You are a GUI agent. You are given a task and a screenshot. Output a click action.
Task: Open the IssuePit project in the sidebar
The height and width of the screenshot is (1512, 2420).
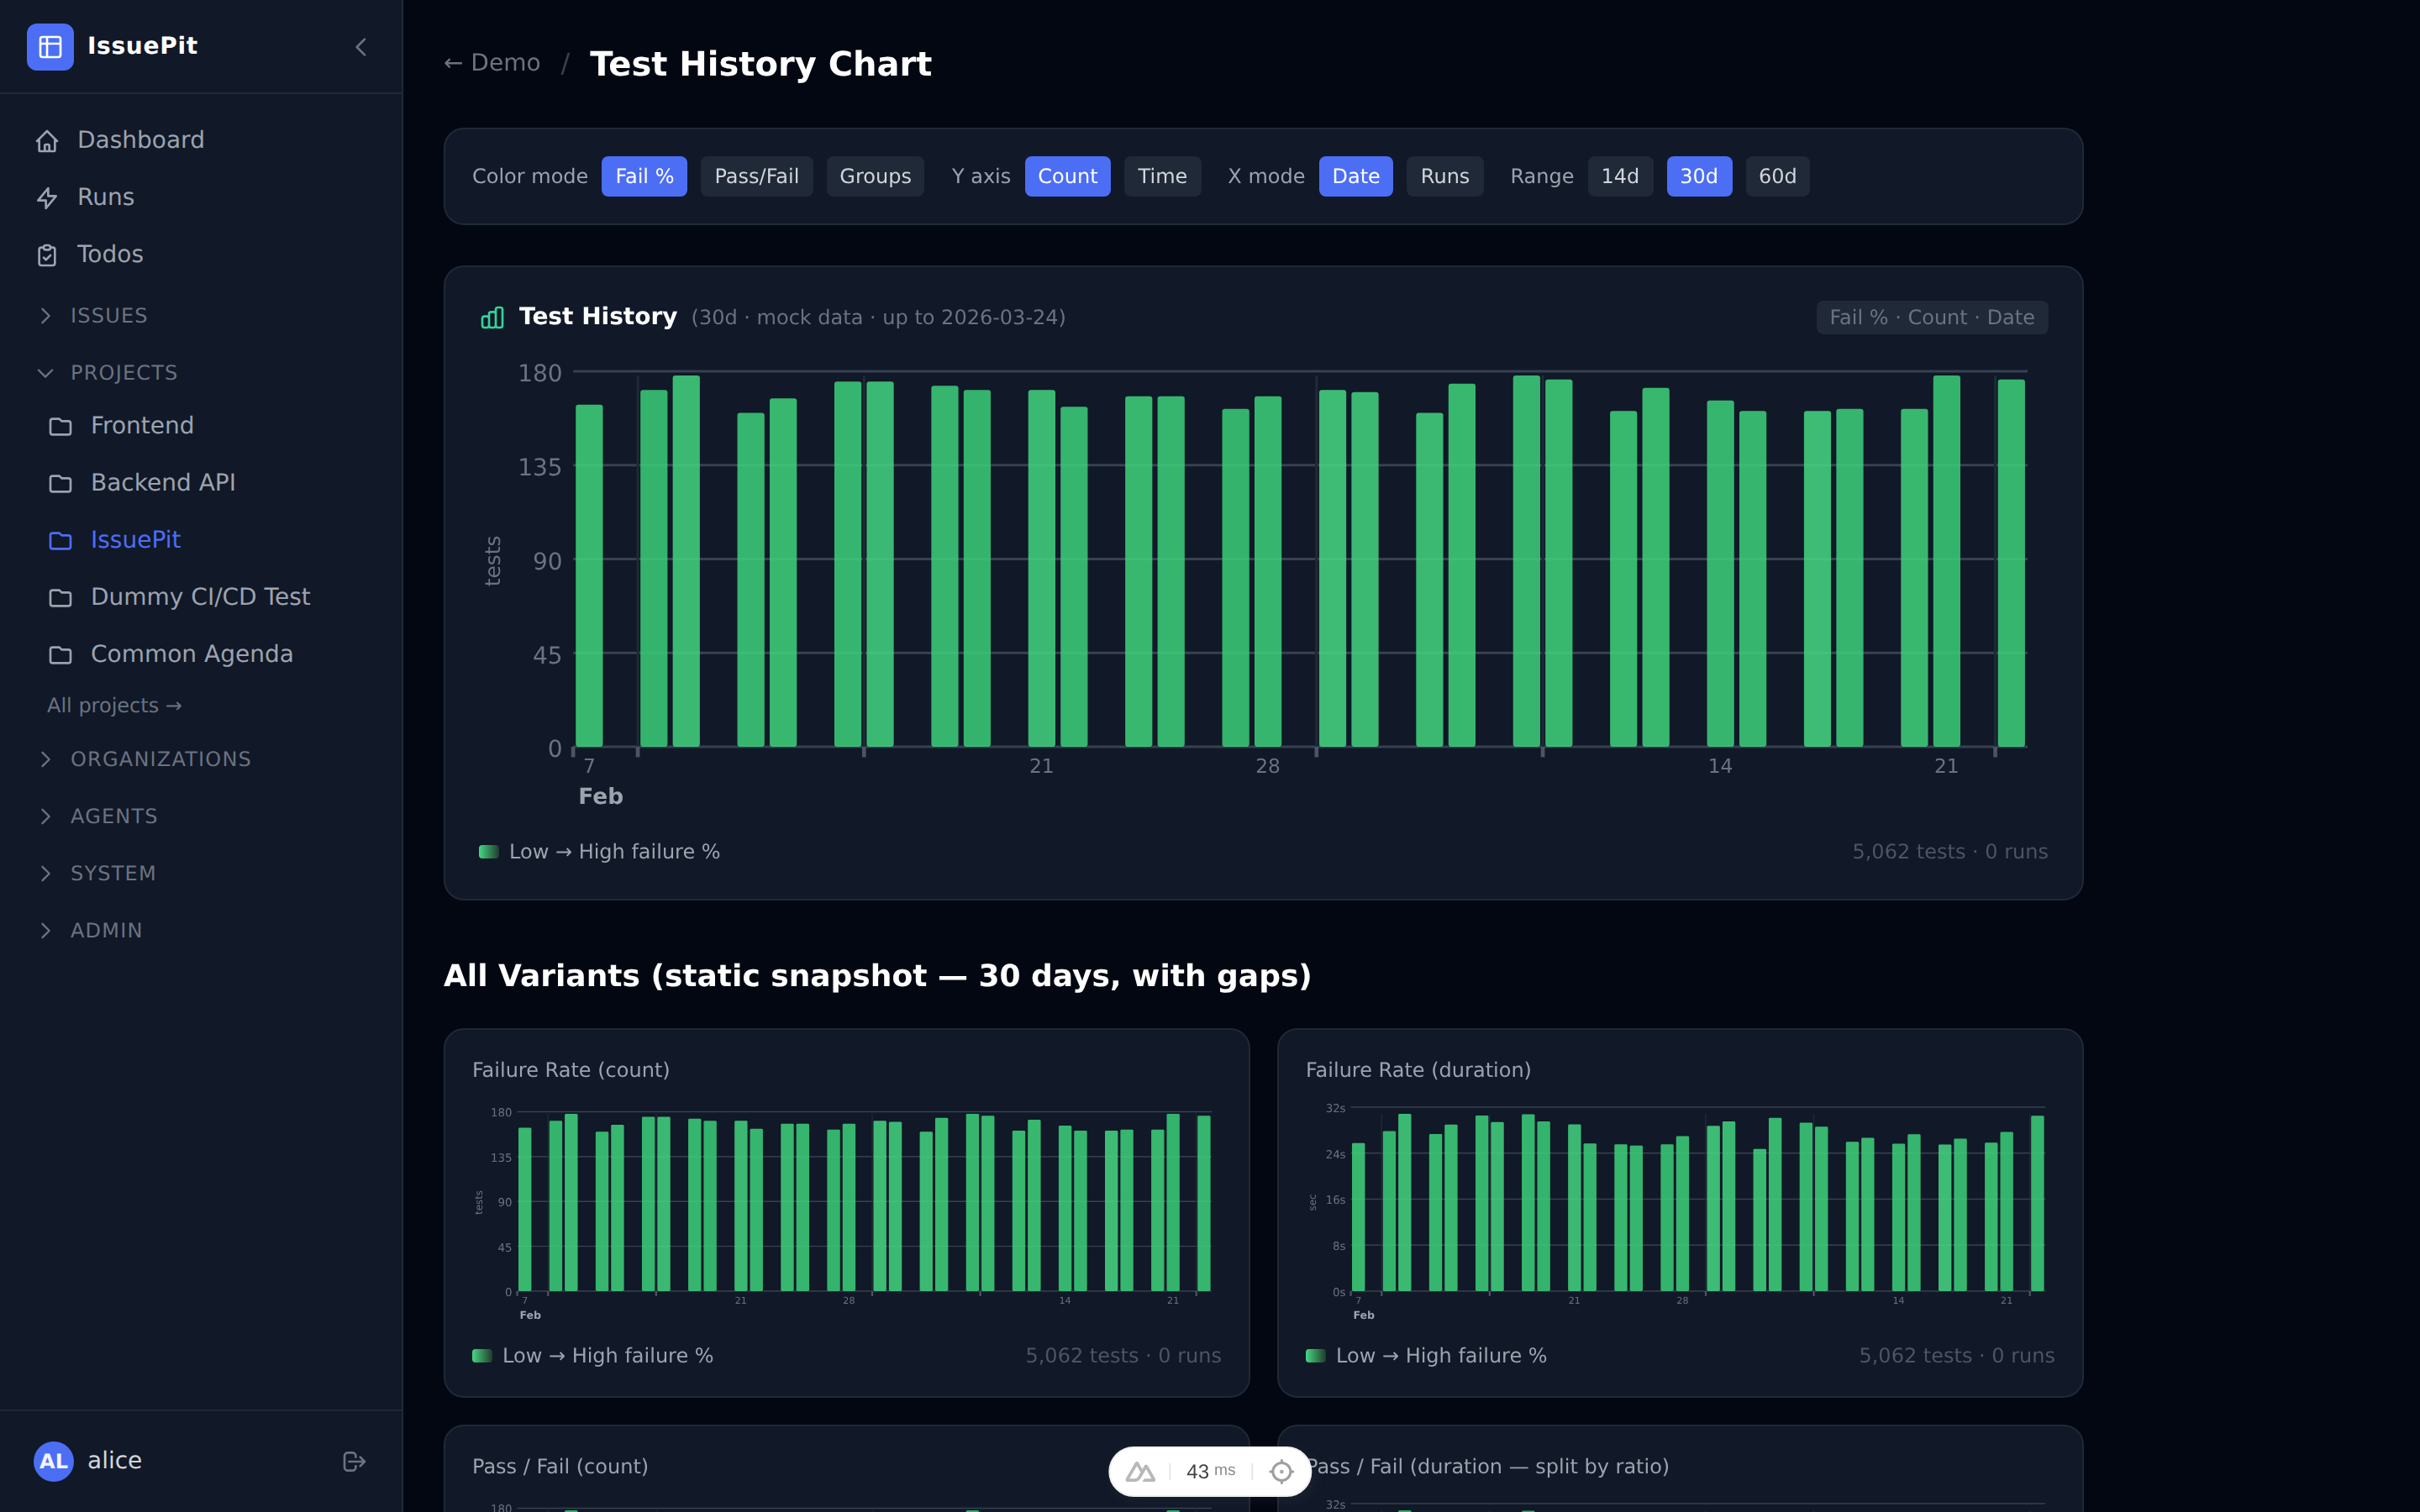[135, 540]
